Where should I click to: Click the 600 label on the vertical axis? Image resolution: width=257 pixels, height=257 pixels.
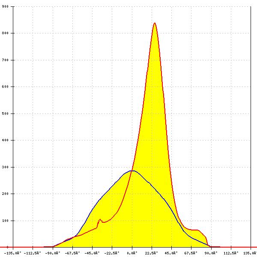(x=5, y=87)
